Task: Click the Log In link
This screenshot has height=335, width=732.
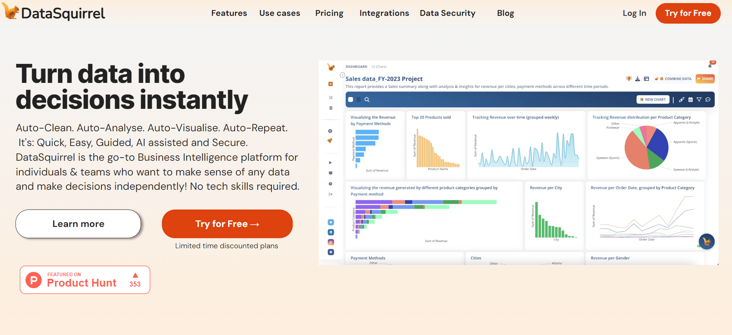Action: tap(634, 13)
